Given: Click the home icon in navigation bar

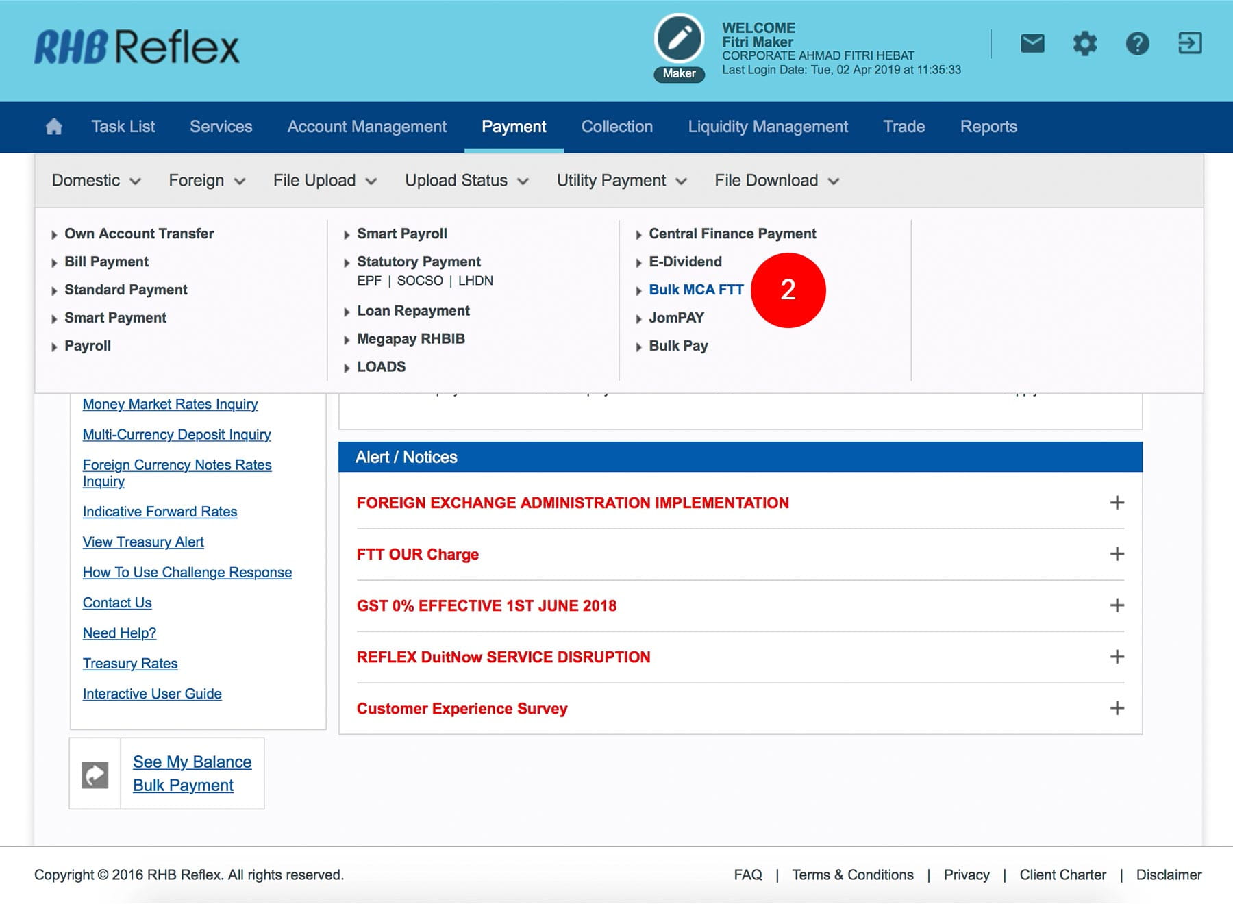Looking at the screenshot, I should 53,127.
